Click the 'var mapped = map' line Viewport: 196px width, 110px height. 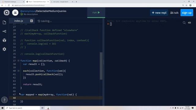[x=48, y=94]
